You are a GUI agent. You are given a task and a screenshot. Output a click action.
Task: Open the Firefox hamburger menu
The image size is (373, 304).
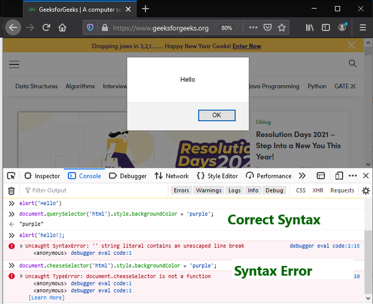tap(362, 28)
